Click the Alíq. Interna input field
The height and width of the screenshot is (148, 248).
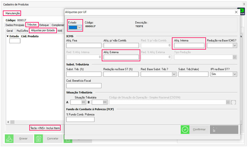[189, 46]
